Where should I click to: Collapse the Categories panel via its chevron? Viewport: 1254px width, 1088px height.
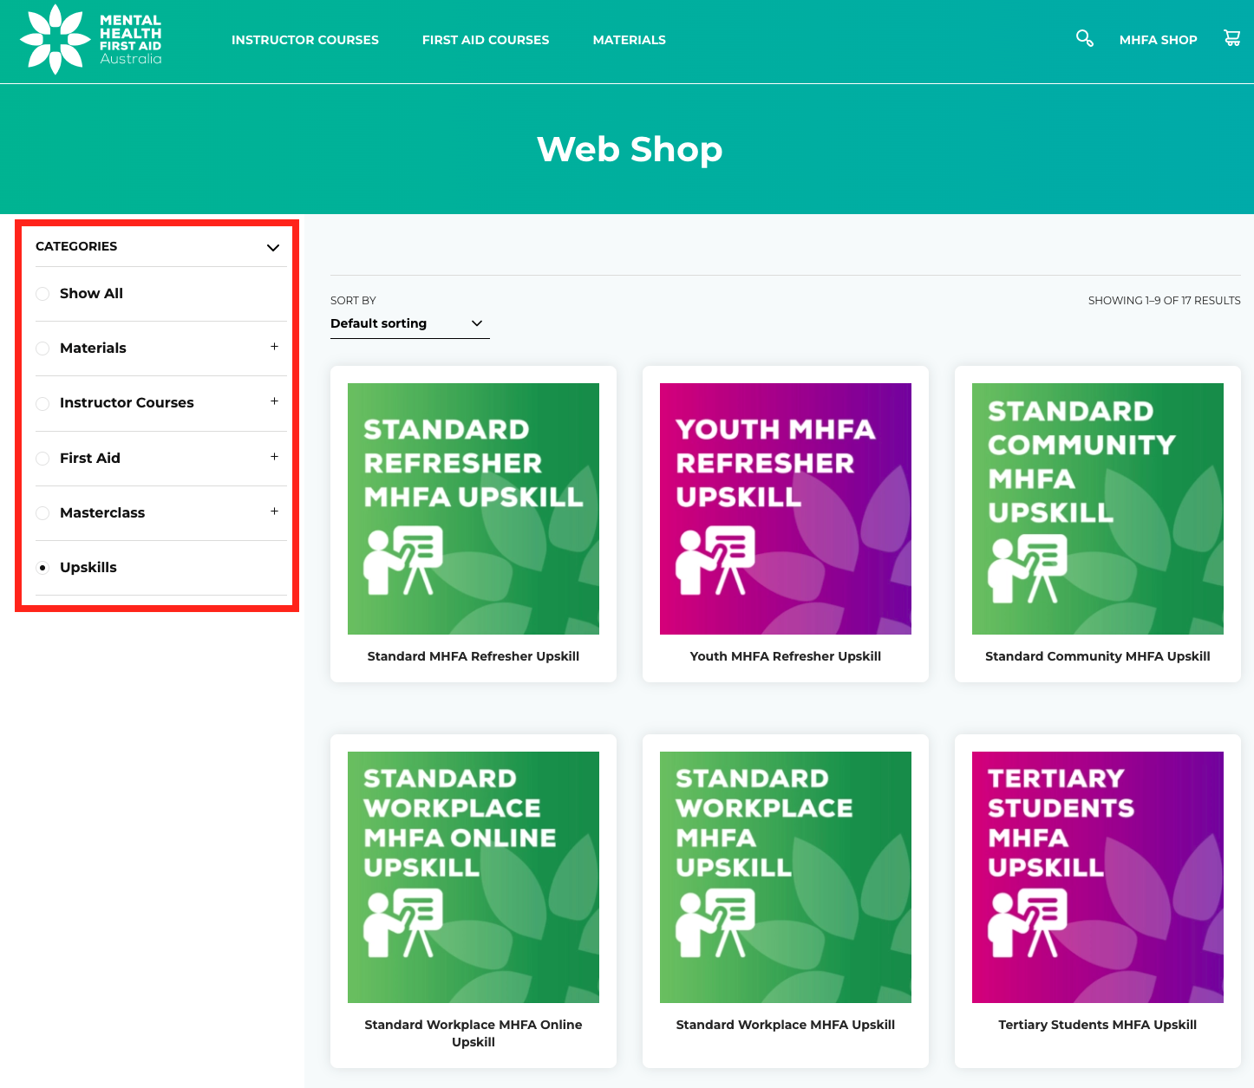(272, 248)
